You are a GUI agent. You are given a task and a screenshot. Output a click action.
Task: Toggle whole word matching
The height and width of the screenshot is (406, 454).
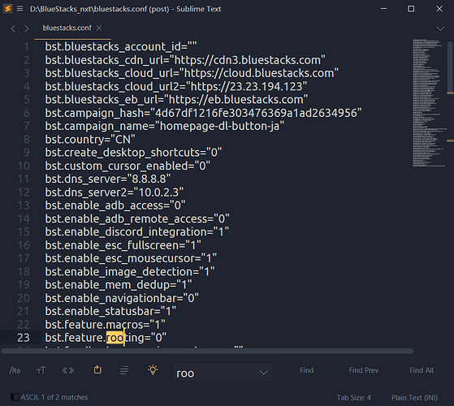(x=68, y=370)
